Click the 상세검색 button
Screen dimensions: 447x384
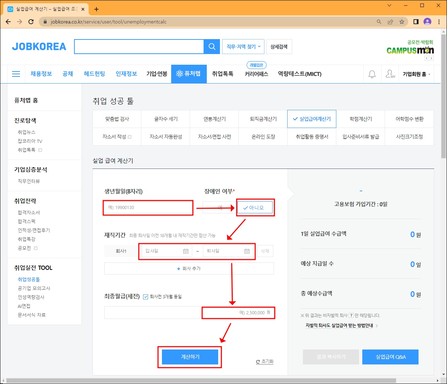pos(279,47)
